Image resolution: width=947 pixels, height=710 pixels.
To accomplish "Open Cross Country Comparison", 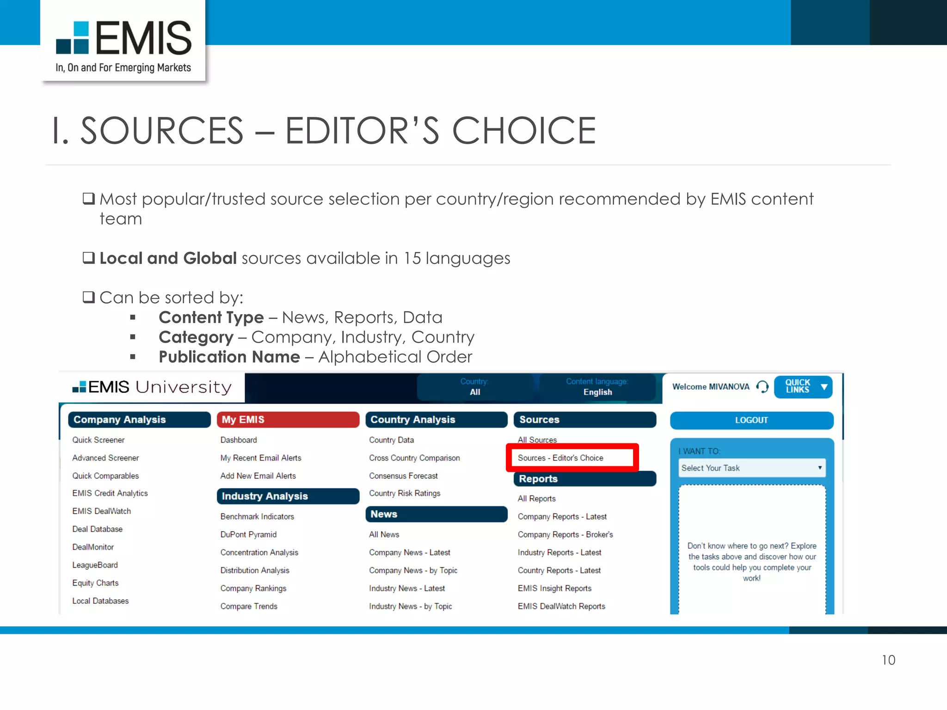I will (x=414, y=458).
